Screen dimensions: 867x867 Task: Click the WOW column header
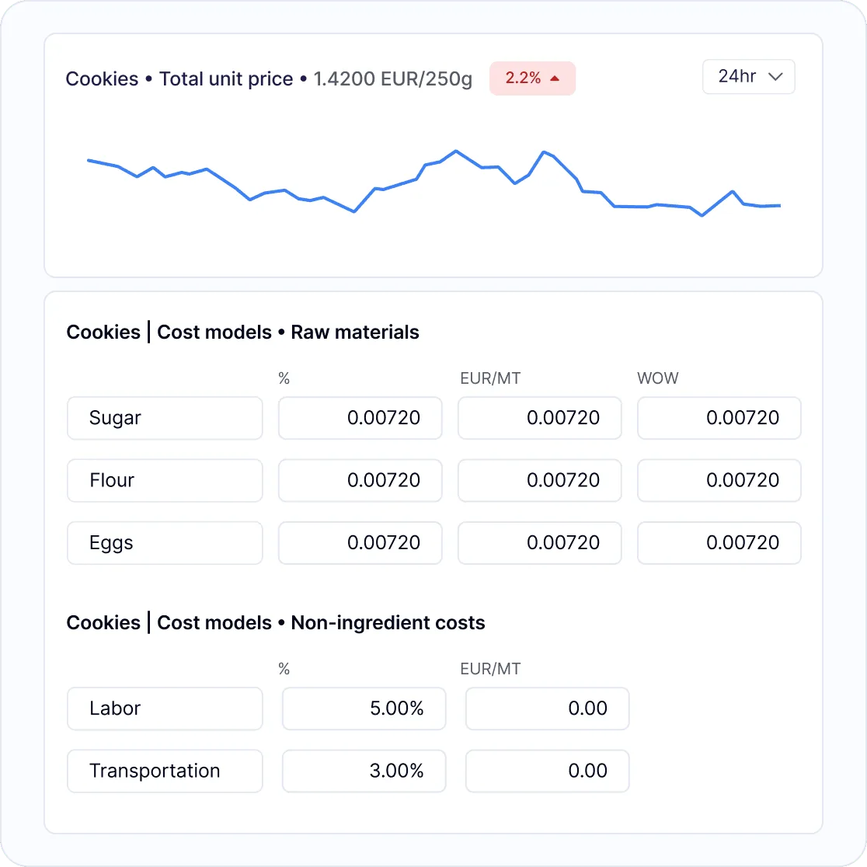click(657, 378)
